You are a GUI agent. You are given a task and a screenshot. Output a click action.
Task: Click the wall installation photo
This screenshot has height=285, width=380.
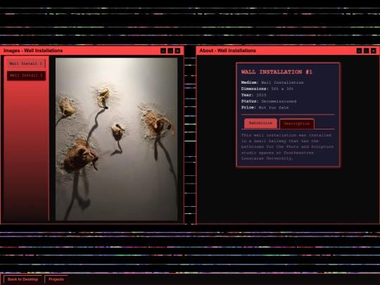[x=117, y=139]
